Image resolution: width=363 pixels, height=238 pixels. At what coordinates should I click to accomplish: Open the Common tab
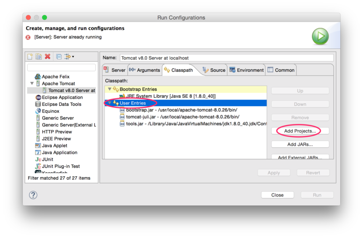click(x=281, y=70)
